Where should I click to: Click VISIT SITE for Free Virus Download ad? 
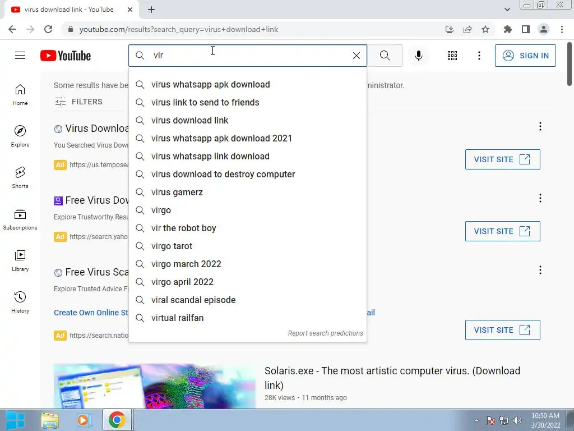click(502, 231)
